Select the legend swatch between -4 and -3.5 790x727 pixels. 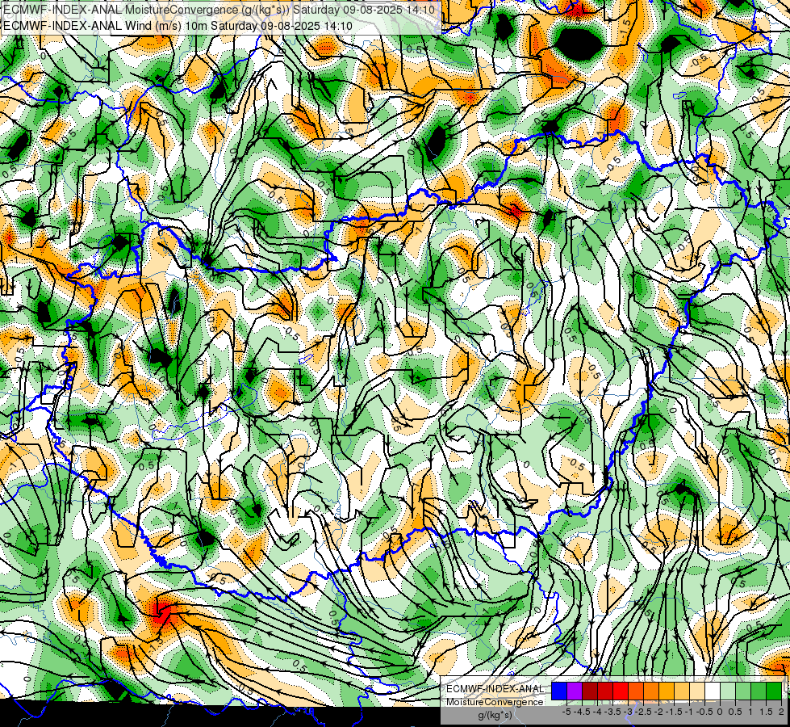pyautogui.click(x=605, y=691)
